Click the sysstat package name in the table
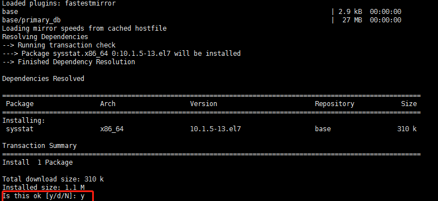 20,129
